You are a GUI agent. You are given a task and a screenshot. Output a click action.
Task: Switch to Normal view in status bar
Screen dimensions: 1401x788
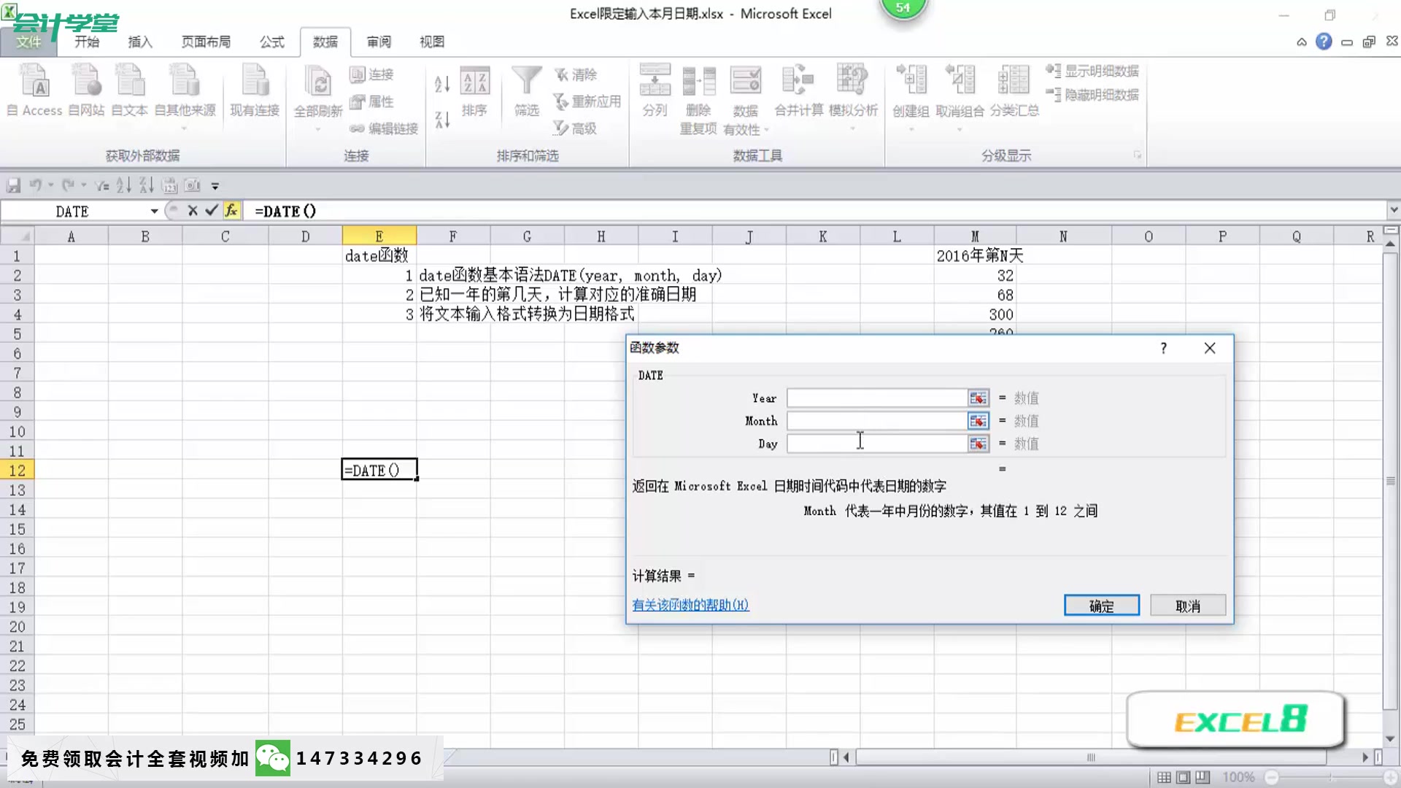click(x=1165, y=777)
